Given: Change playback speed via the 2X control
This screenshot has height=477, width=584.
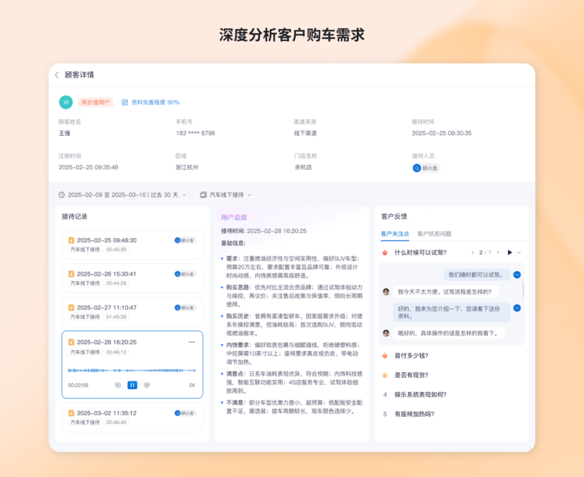Looking at the screenshot, I should (x=192, y=385).
